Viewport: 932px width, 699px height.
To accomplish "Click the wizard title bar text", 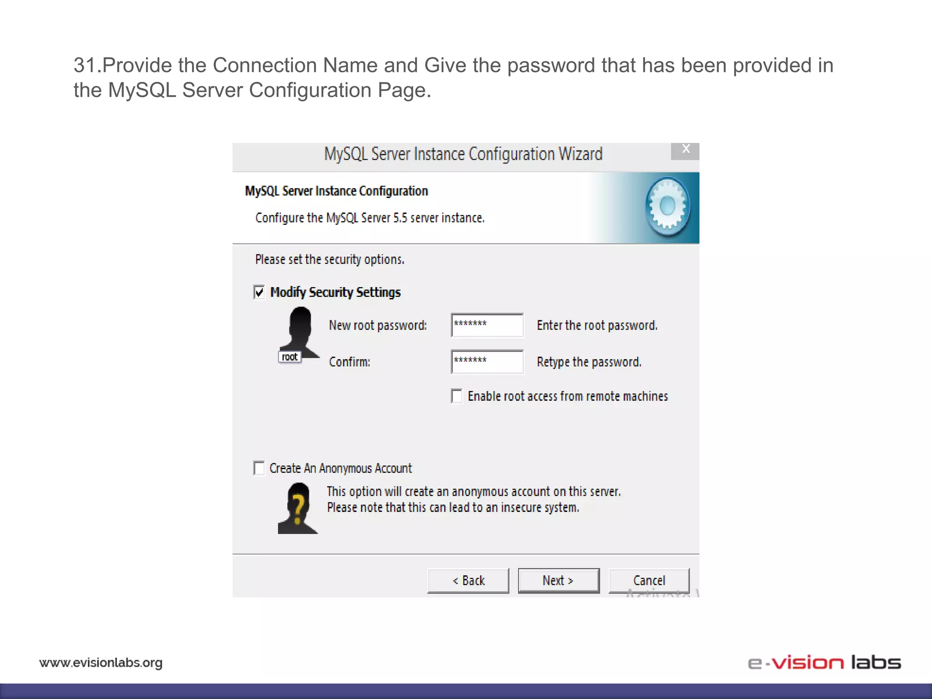I will click(463, 154).
